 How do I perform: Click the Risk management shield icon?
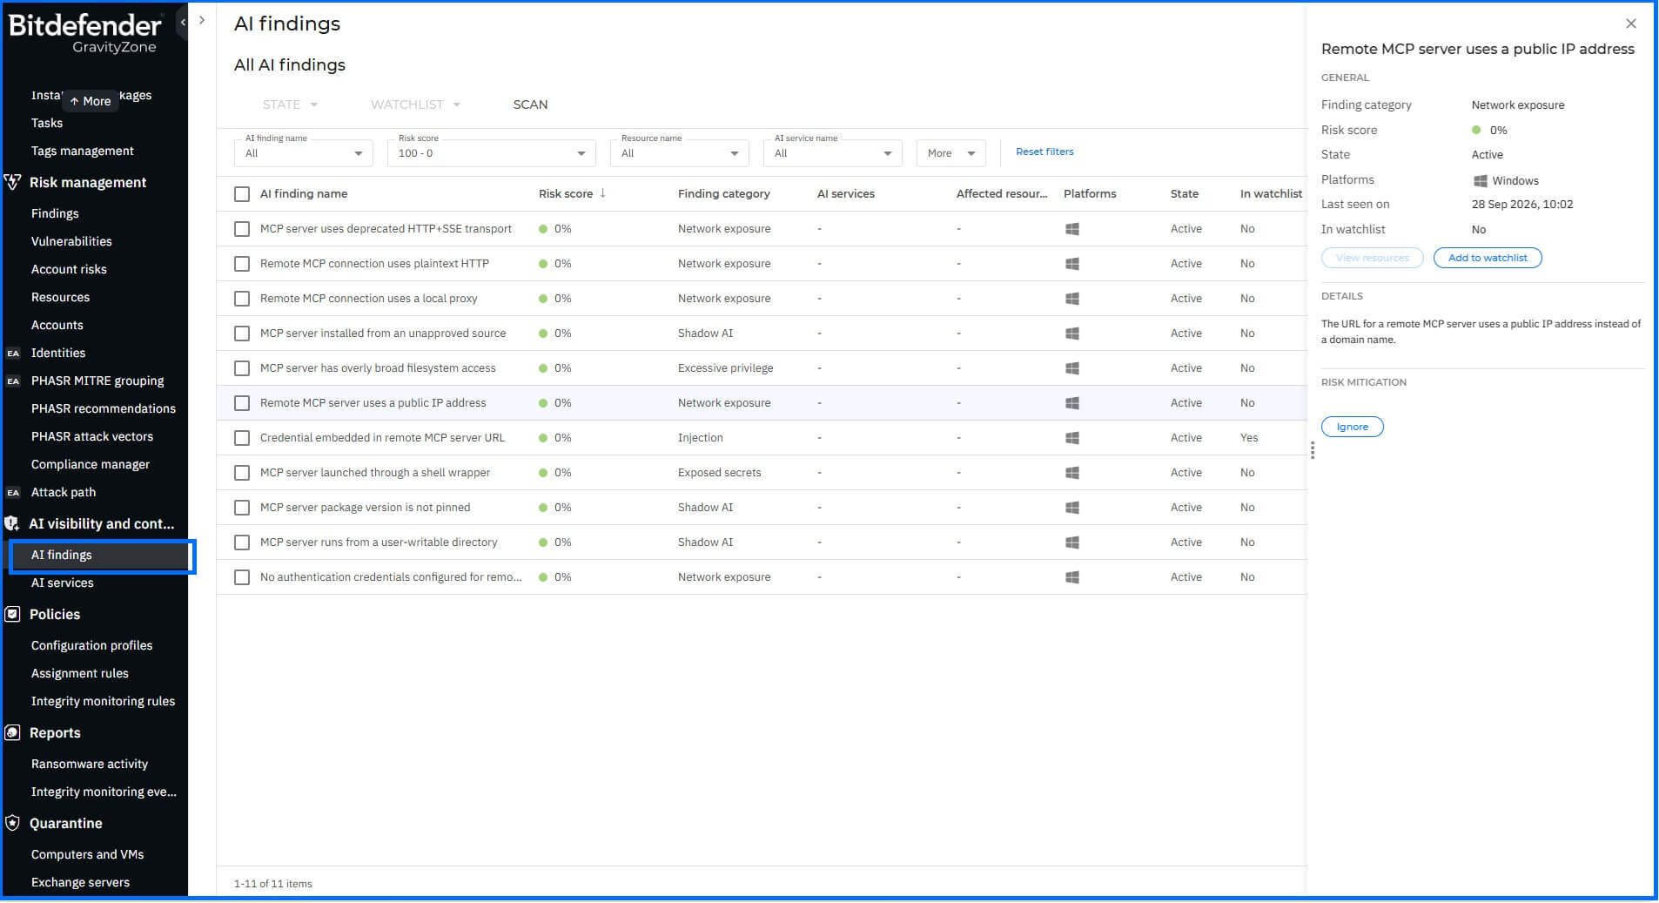tap(12, 182)
